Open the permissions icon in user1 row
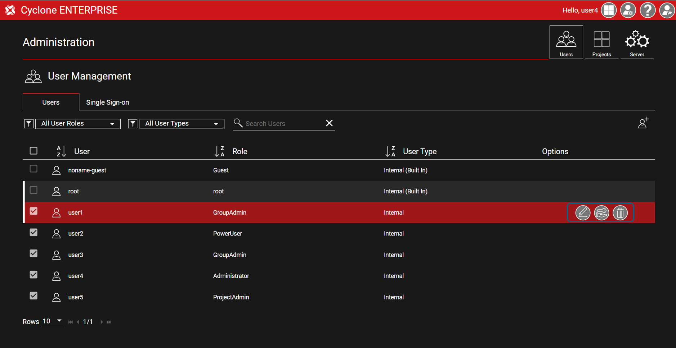The image size is (676, 348). [x=601, y=213]
